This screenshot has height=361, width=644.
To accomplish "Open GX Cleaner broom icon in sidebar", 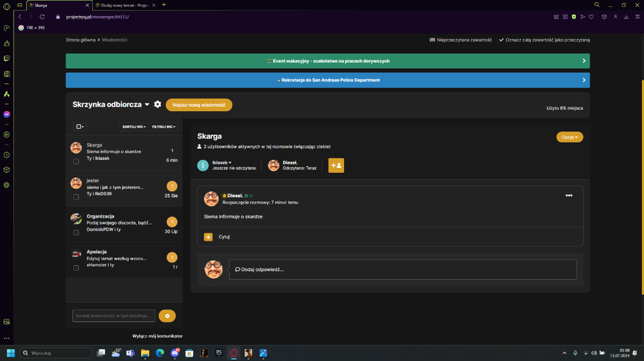I will click(x=6, y=44).
